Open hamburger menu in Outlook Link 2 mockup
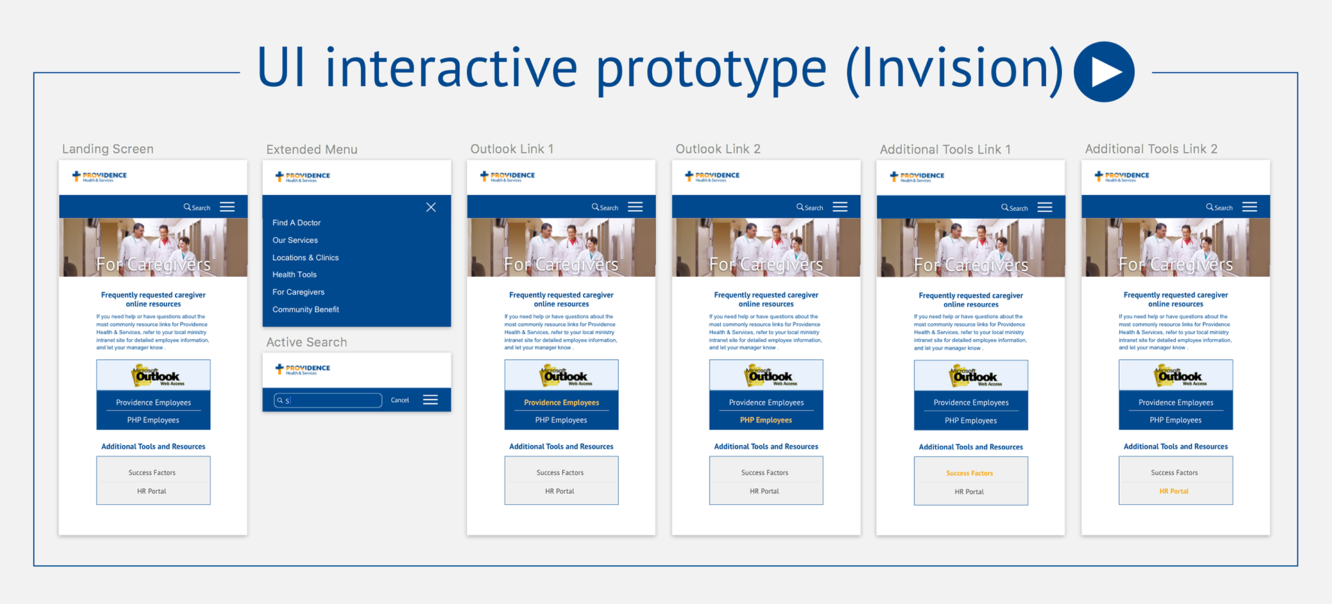1332x604 pixels. click(x=840, y=207)
